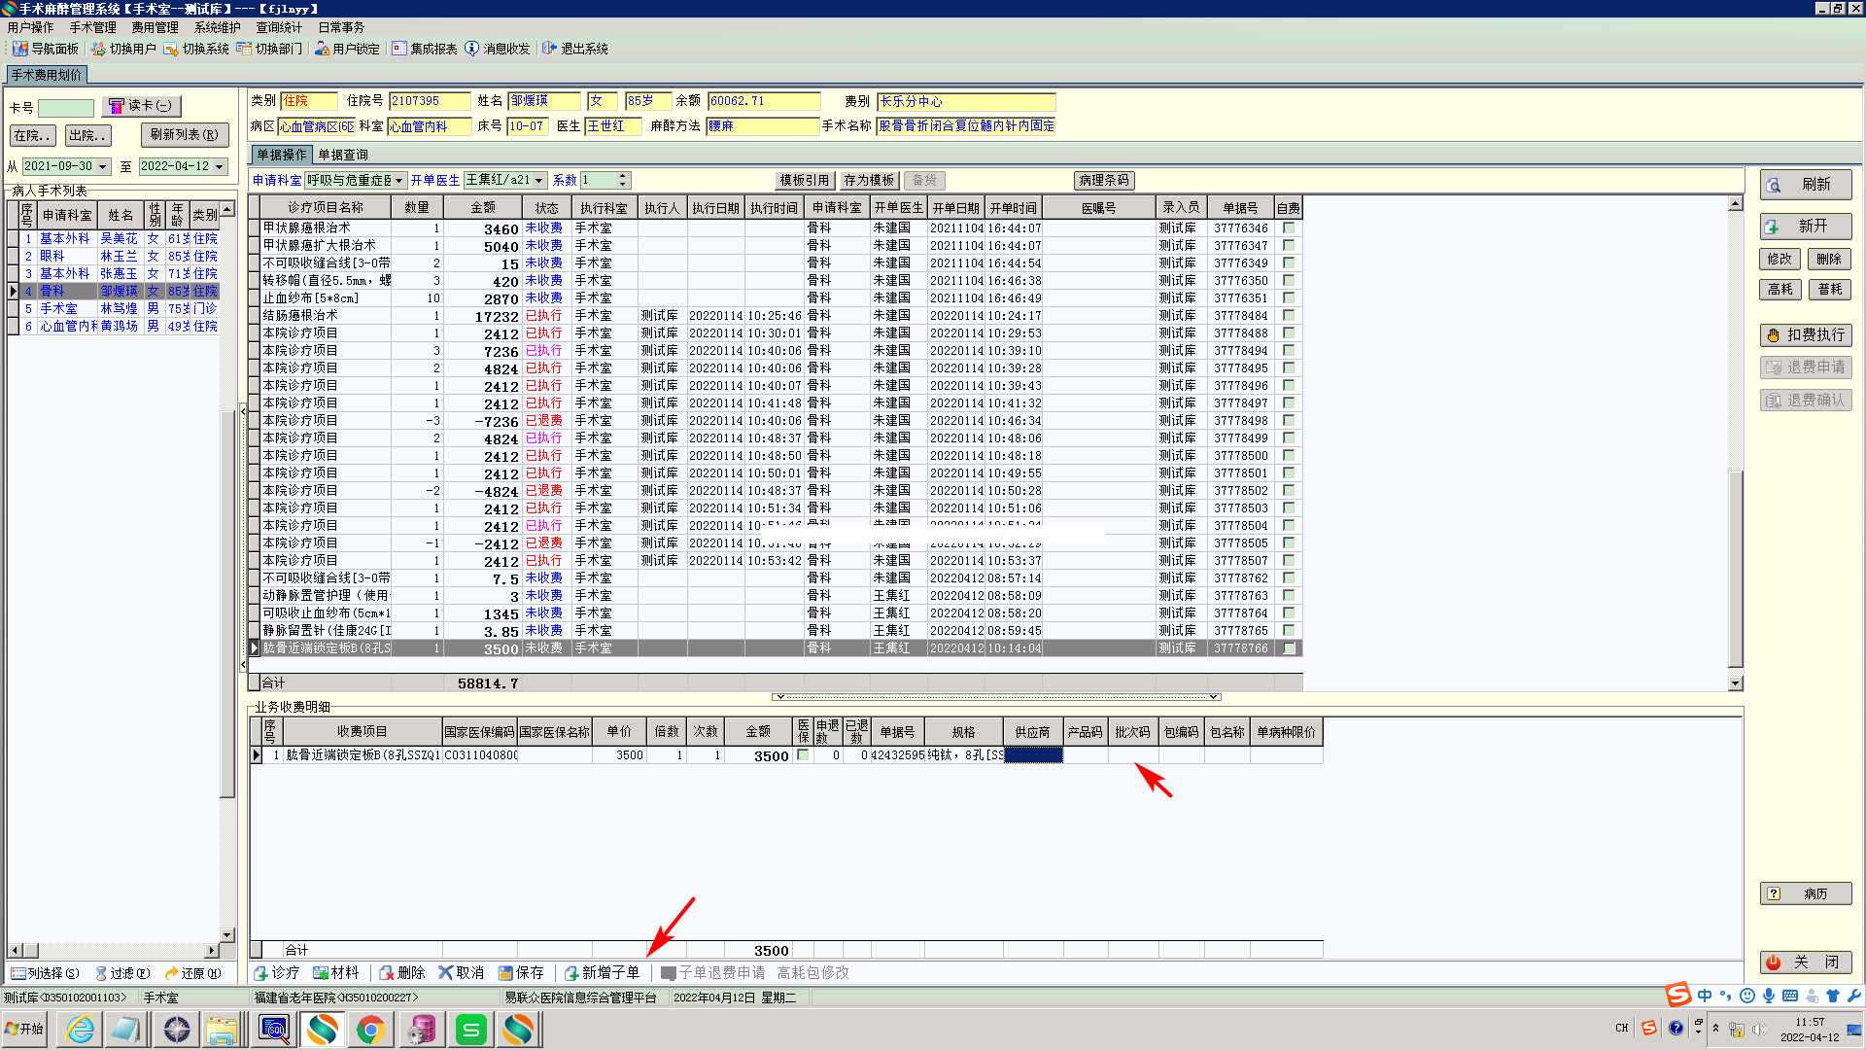Open the 费用管理 menu
The image size is (1866, 1050).
click(155, 27)
